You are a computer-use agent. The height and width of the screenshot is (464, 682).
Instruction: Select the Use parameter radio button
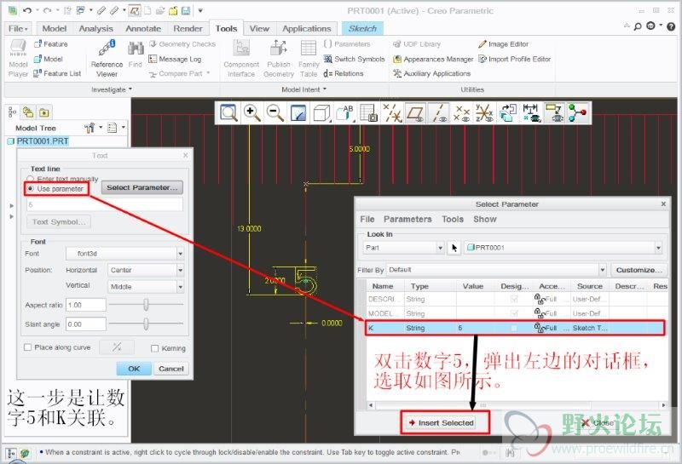[x=32, y=189]
